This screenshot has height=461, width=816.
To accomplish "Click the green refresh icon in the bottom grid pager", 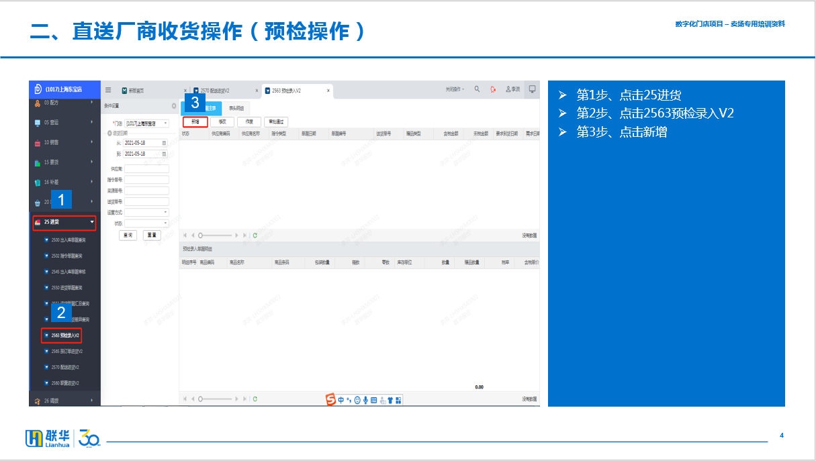I will [x=255, y=399].
